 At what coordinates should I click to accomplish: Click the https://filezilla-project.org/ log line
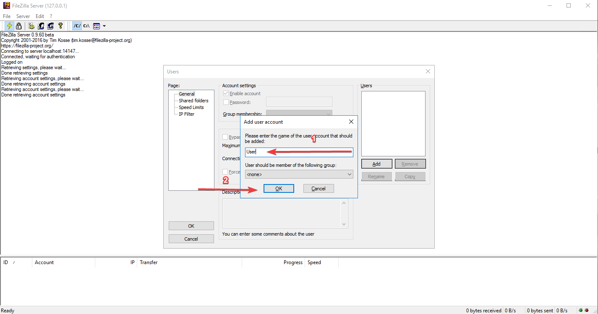point(27,46)
